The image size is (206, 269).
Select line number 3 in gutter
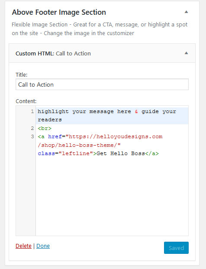click(x=32, y=136)
